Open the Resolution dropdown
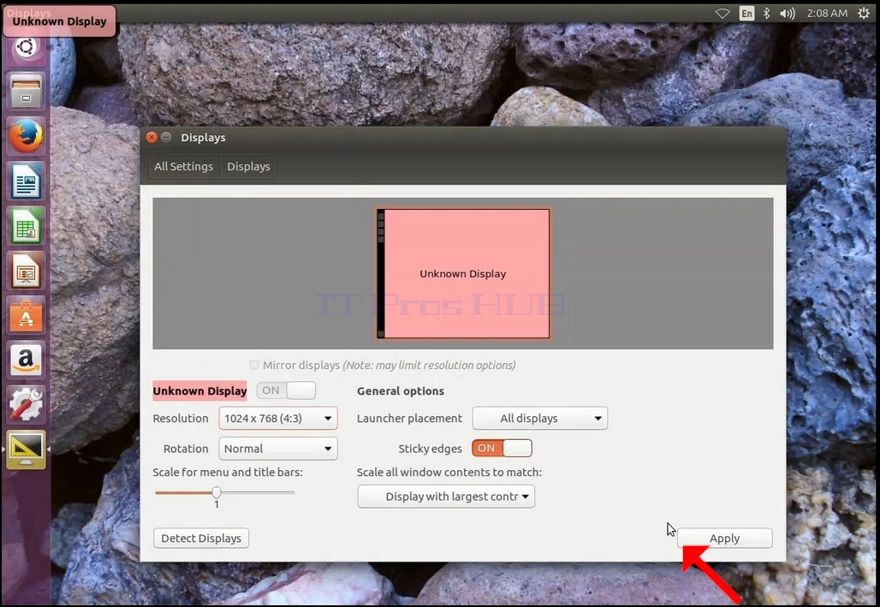The height and width of the screenshot is (607, 880). (x=278, y=419)
